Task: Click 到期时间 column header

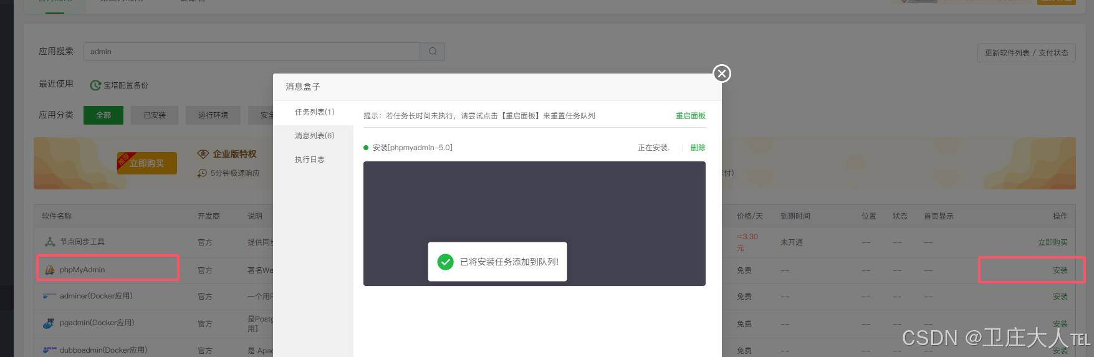Action: [795, 216]
